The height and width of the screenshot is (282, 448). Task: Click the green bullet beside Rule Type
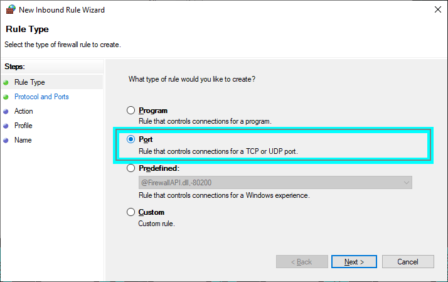6,82
